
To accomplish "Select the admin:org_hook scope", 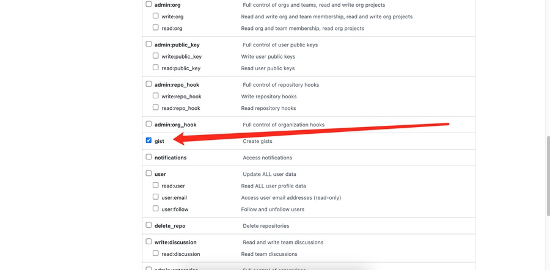I will point(148,124).
